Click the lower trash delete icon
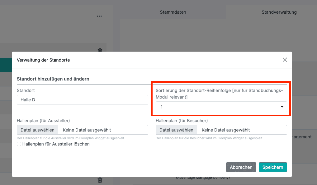317x185 pixels. pos(100,180)
